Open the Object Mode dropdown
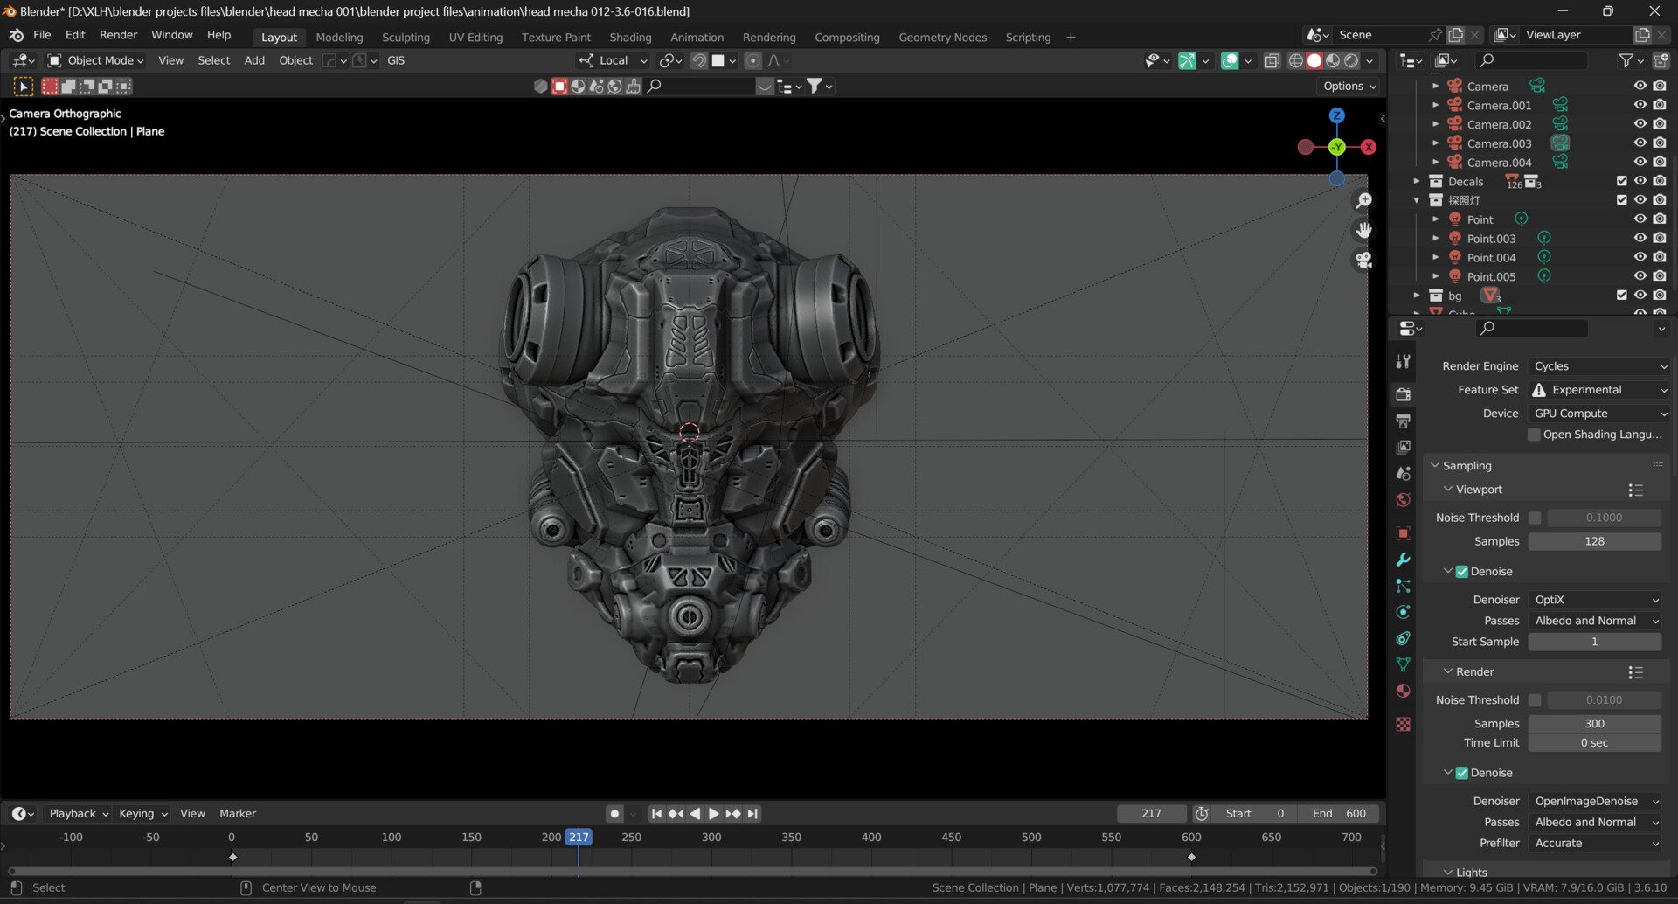 pyautogui.click(x=95, y=60)
